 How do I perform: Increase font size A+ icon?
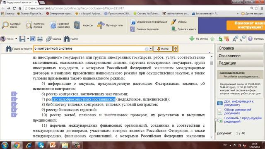[235, 38]
